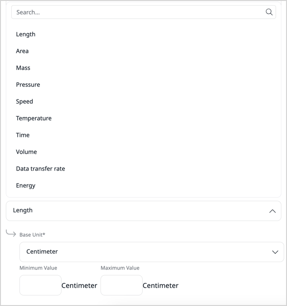Select the Speed option
The height and width of the screenshot is (306, 287).
pos(25,101)
